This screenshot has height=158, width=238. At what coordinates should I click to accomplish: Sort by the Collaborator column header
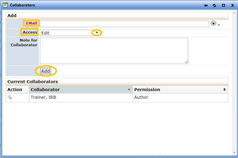click(81, 90)
